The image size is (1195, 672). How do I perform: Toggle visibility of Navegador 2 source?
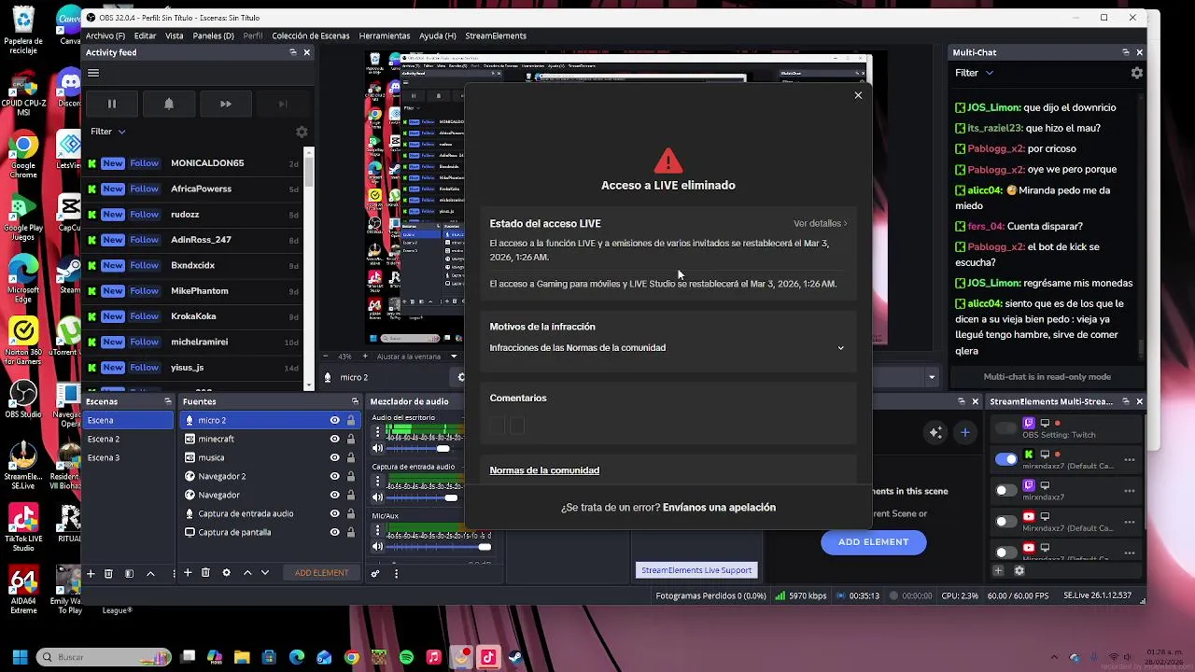click(x=334, y=476)
